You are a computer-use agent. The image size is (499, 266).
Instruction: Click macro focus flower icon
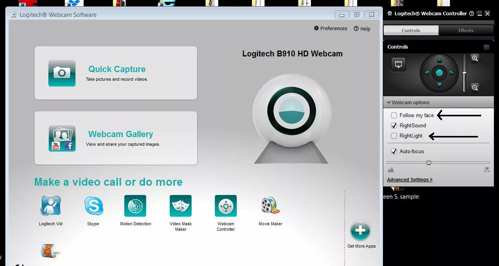tap(487, 170)
